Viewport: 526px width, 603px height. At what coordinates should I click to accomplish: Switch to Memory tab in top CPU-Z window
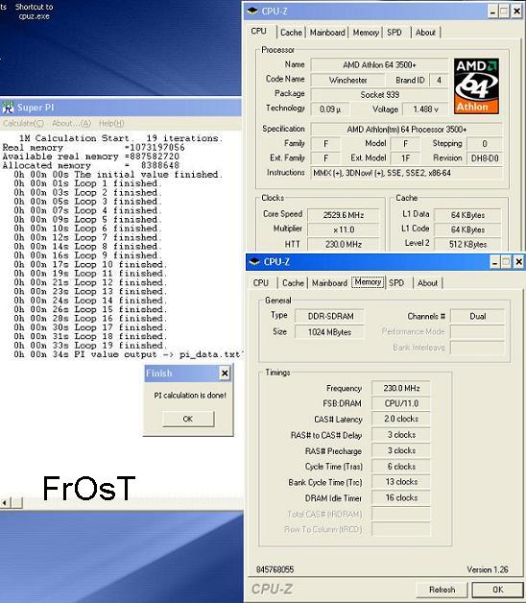(x=366, y=33)
